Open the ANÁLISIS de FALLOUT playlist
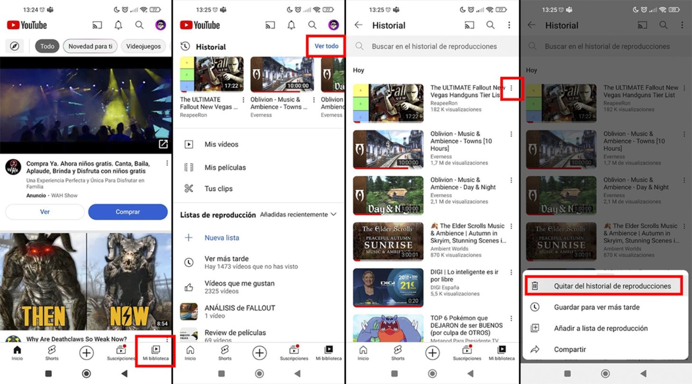 (x=259, y=311)
